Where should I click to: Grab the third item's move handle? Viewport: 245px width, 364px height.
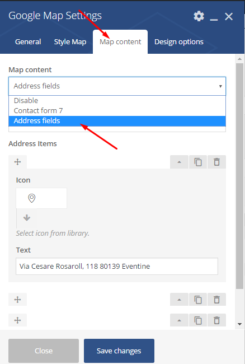coord(17,320)
